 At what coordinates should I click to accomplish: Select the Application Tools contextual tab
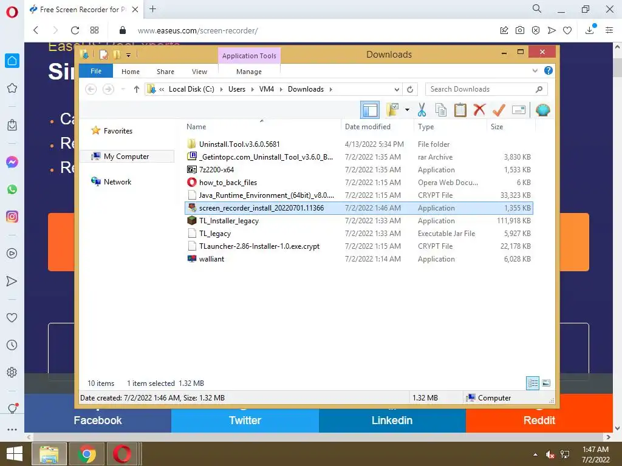(x=249, y=56)
